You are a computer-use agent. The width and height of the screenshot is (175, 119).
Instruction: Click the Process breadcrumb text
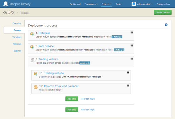24,13
